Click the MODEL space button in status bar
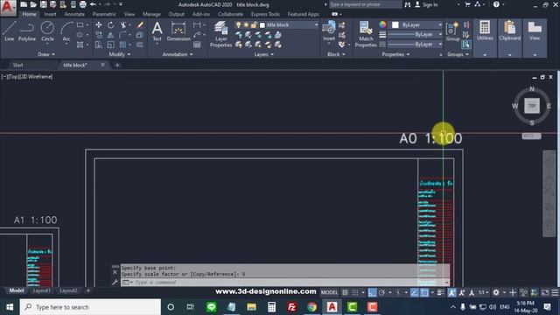Screen dimensions: 560x315 [329, 292]
